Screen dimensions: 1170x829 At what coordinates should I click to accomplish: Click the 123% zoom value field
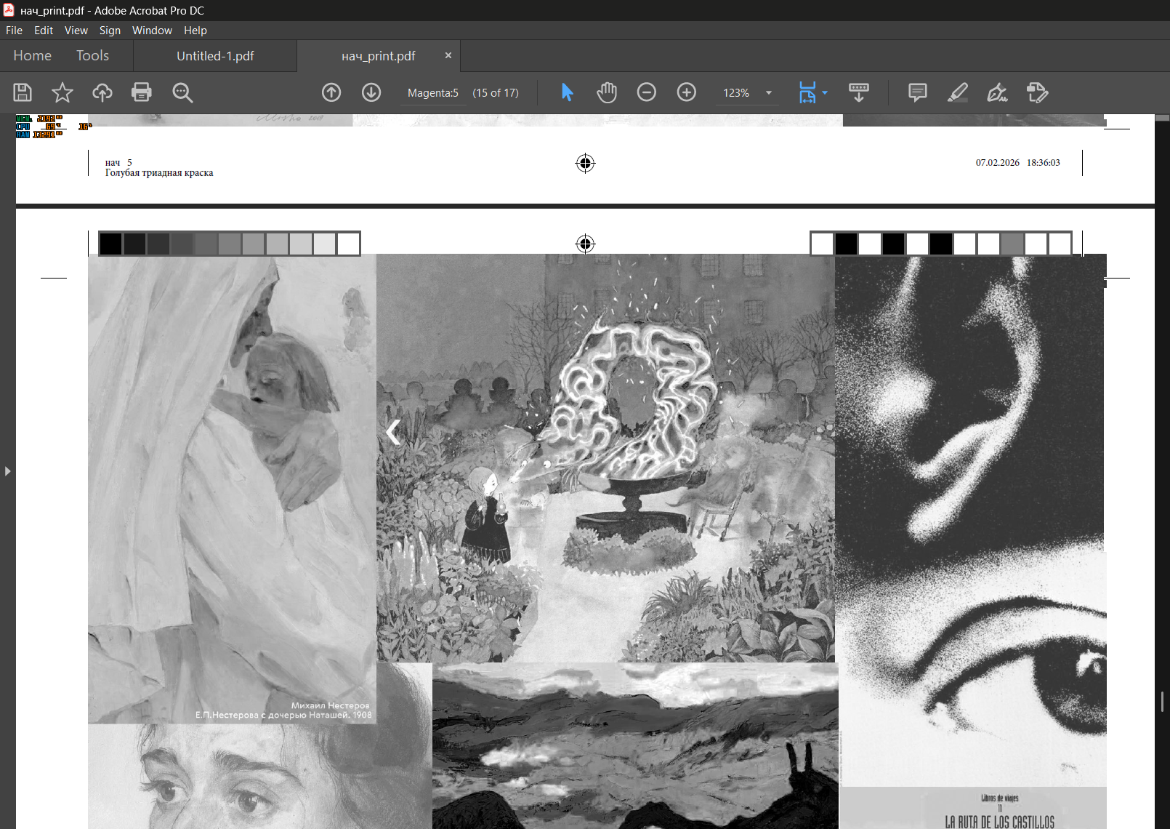click(x=738, y=93)
